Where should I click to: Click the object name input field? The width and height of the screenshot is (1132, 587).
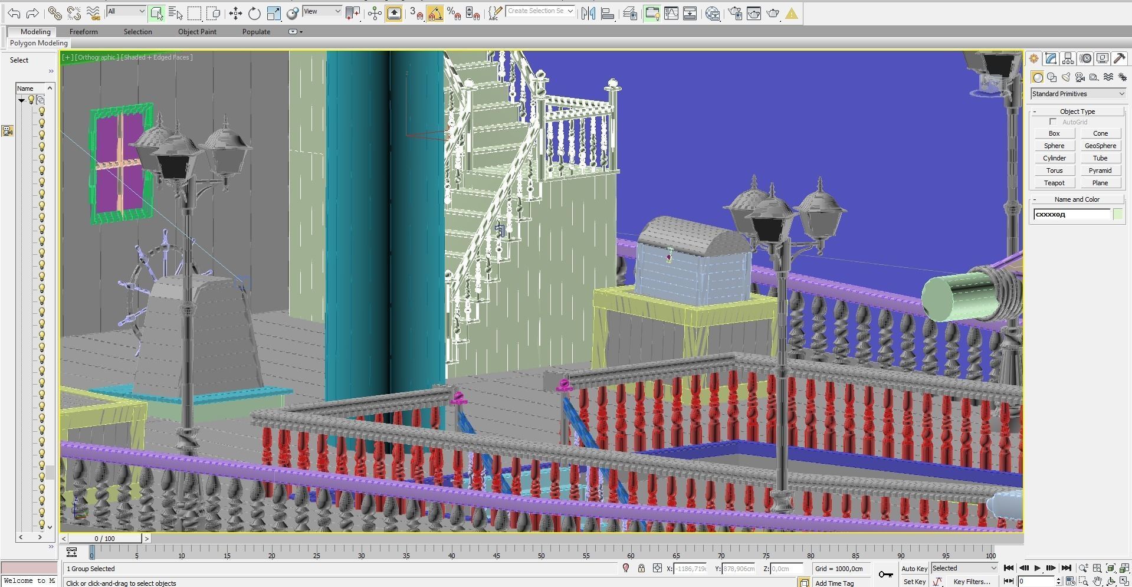(x=1072, y=214)
